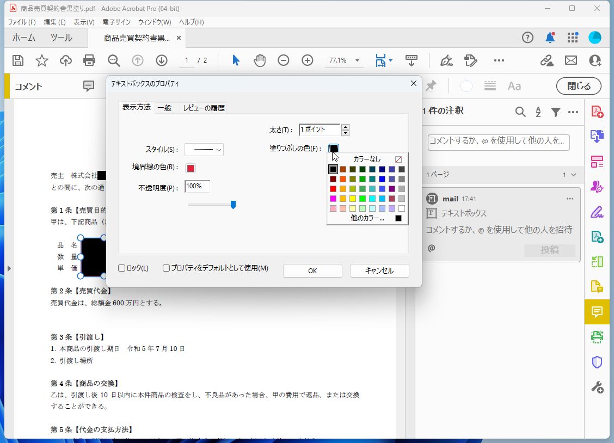Click the 閉じる button
614x443 pixels.
coord(579,86)
